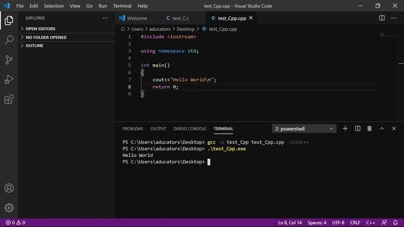Click the aducators breadcrumb segment

coord(160,29)
